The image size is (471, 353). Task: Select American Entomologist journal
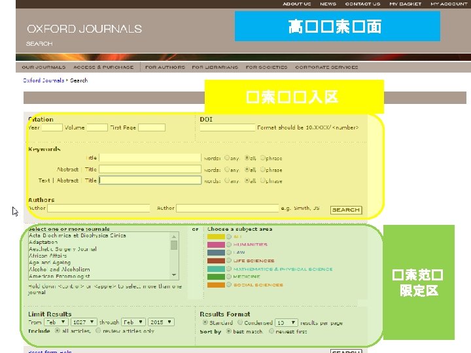coord(59,276)
